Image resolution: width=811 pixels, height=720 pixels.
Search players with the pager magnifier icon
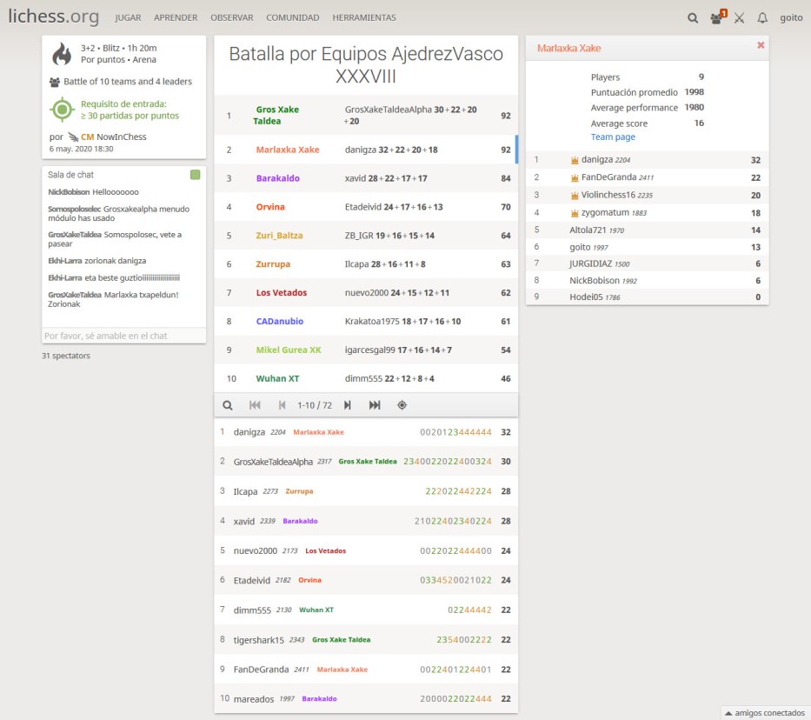228,405
